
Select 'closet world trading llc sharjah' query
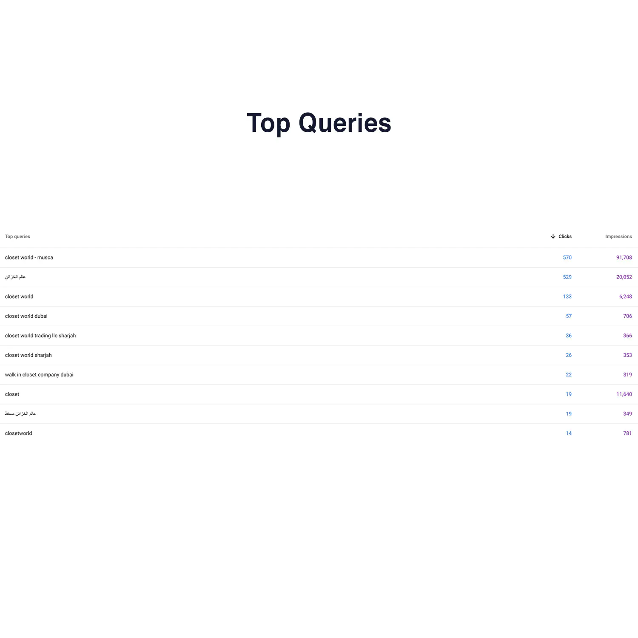pyautogui.click(x=40, y=336)
